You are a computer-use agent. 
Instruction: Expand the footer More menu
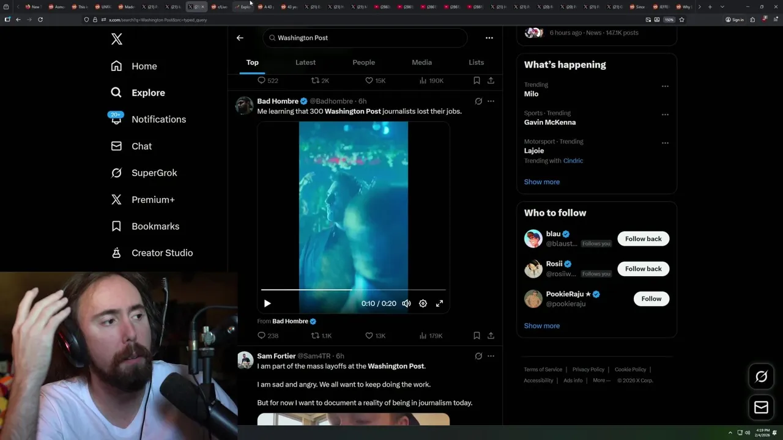[602, 380]
